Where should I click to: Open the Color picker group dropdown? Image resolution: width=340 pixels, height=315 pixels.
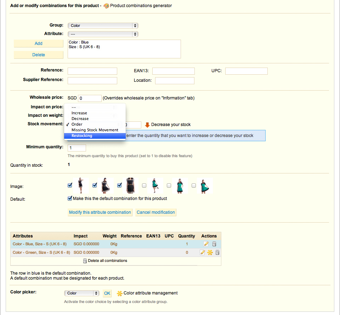click(82, 293)
